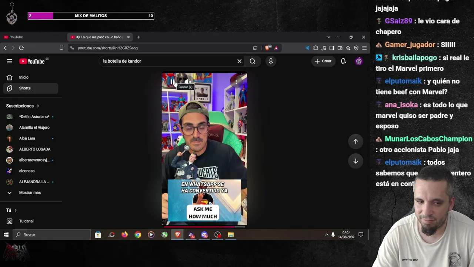Reload the page in the browser
This screenshot has width=474, height=267.
(21, 48)
